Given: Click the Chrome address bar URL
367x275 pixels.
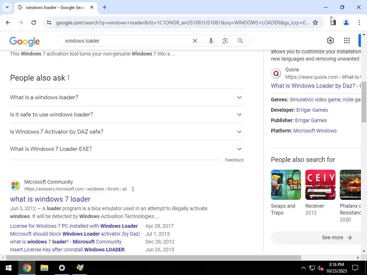Looking at the screenshot, I should pyautogui.click(x=182, y=23).
